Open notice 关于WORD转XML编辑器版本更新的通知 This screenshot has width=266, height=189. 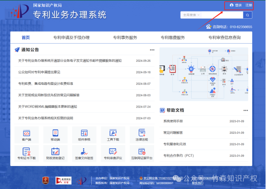(x=48, y=106)
